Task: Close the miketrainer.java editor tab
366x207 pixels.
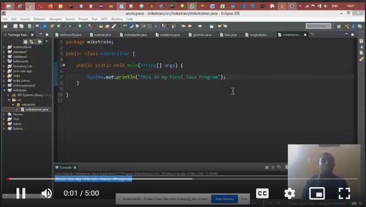Action: coord(305,35)
